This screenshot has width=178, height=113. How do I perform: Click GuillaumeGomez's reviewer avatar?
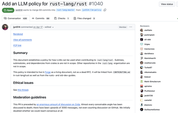142,109
